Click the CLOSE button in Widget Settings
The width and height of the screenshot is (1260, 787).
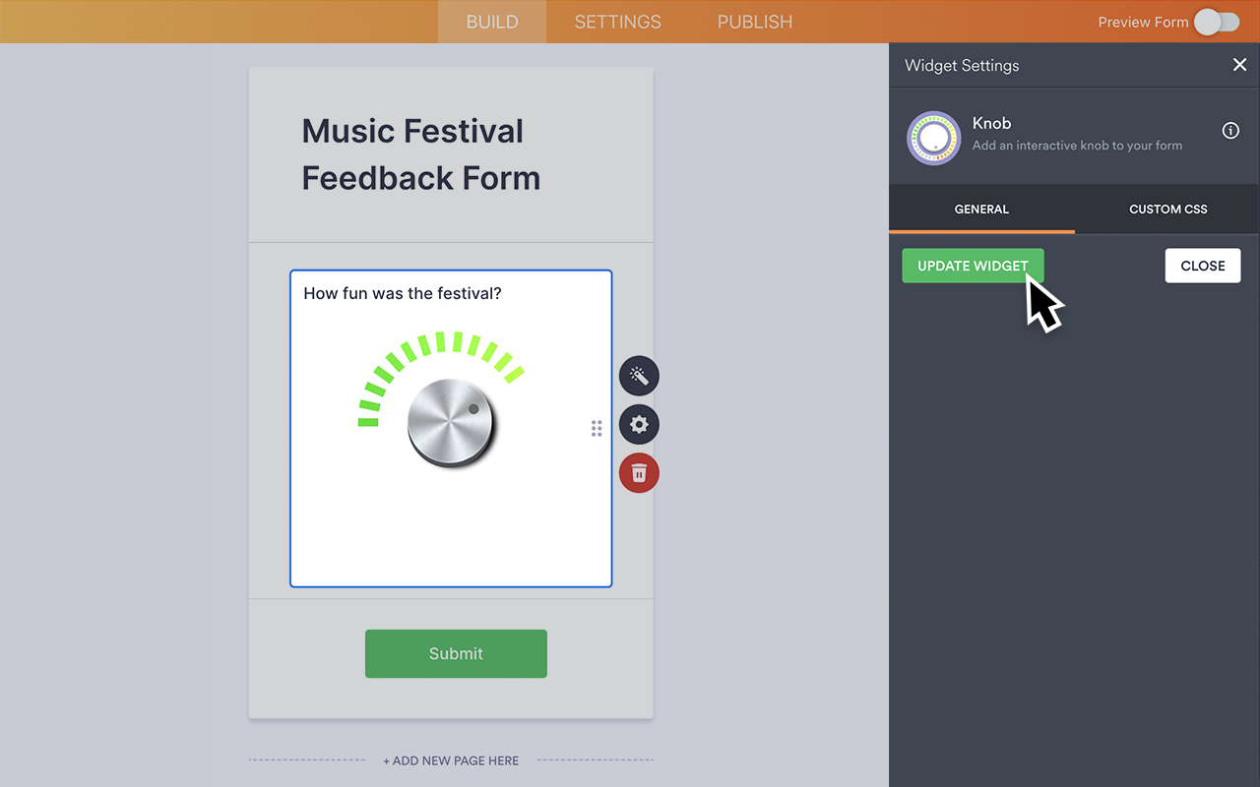coord(1203,266)
